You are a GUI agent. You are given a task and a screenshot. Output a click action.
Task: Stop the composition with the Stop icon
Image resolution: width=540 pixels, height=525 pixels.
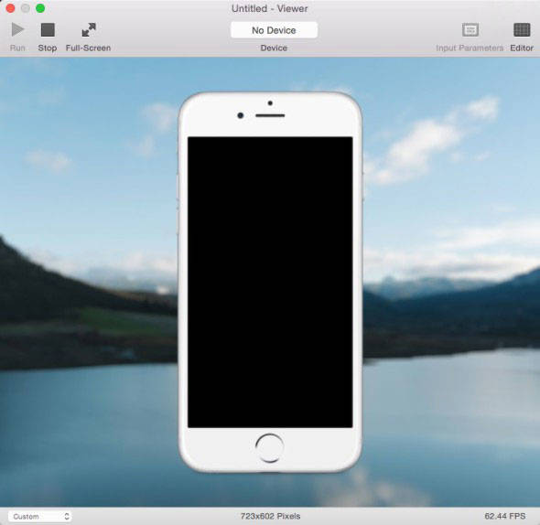(x=48, y=29)
